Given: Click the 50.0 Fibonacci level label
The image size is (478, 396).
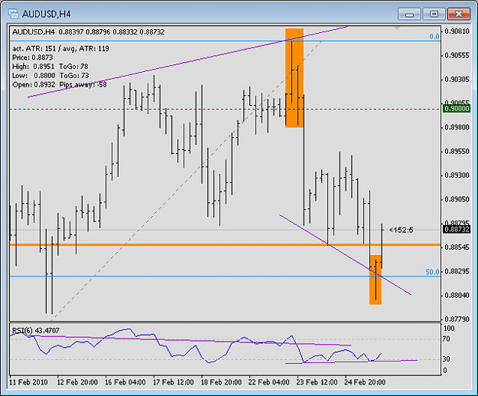Looking at the screenshot, I should coord(432,272).
